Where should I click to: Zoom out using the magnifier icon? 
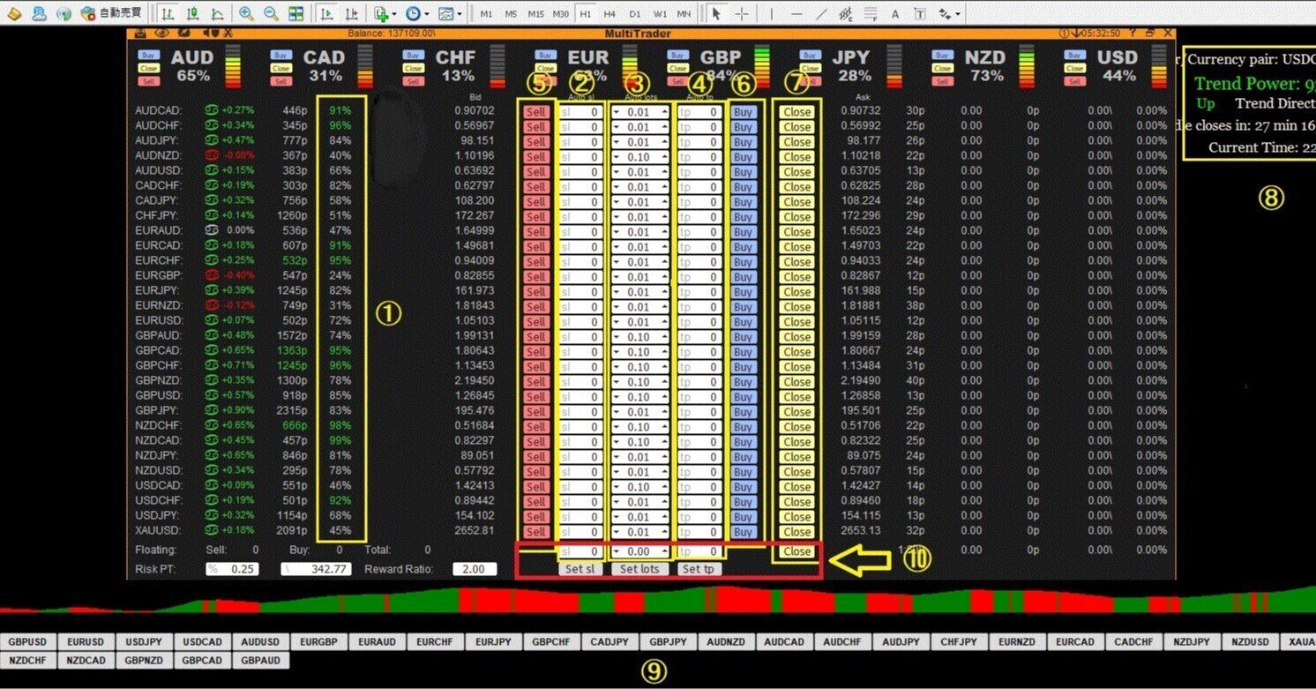tap(270, 13)
